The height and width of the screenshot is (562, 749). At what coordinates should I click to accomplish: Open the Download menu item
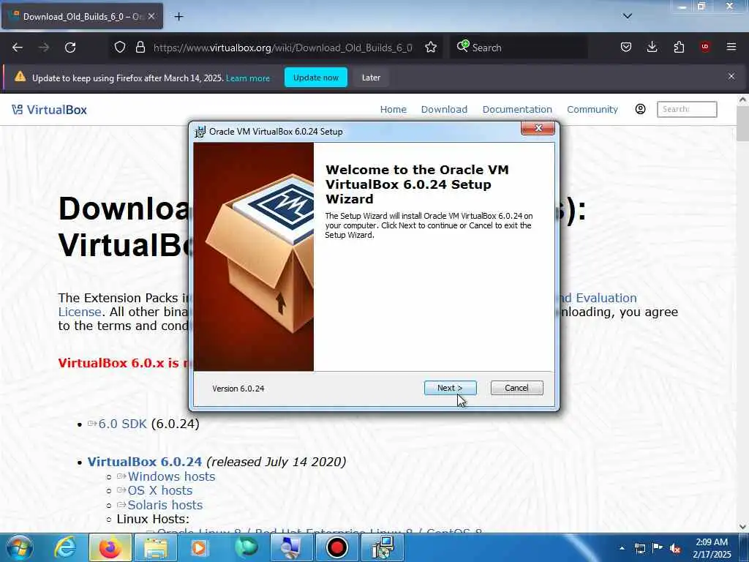click(444, 110)
